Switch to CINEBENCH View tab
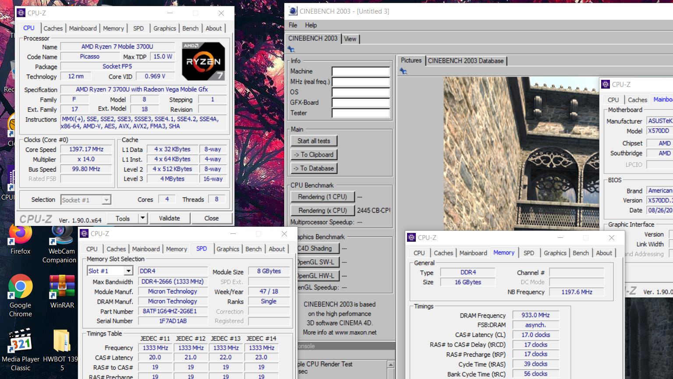Image resolution: width=673 pixels, height=379 pixels. [x=350, y=39]
